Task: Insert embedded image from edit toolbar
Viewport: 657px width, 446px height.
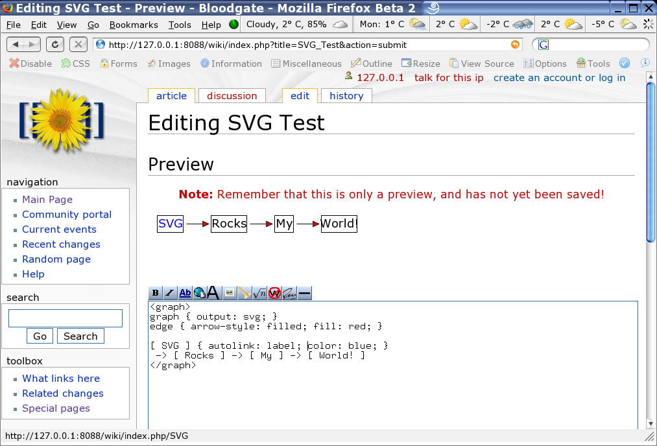Action: [229, 293]
